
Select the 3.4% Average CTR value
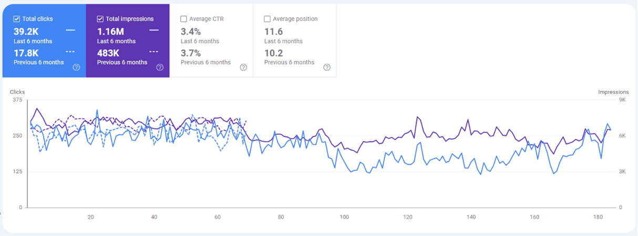(x=191, y=31)
